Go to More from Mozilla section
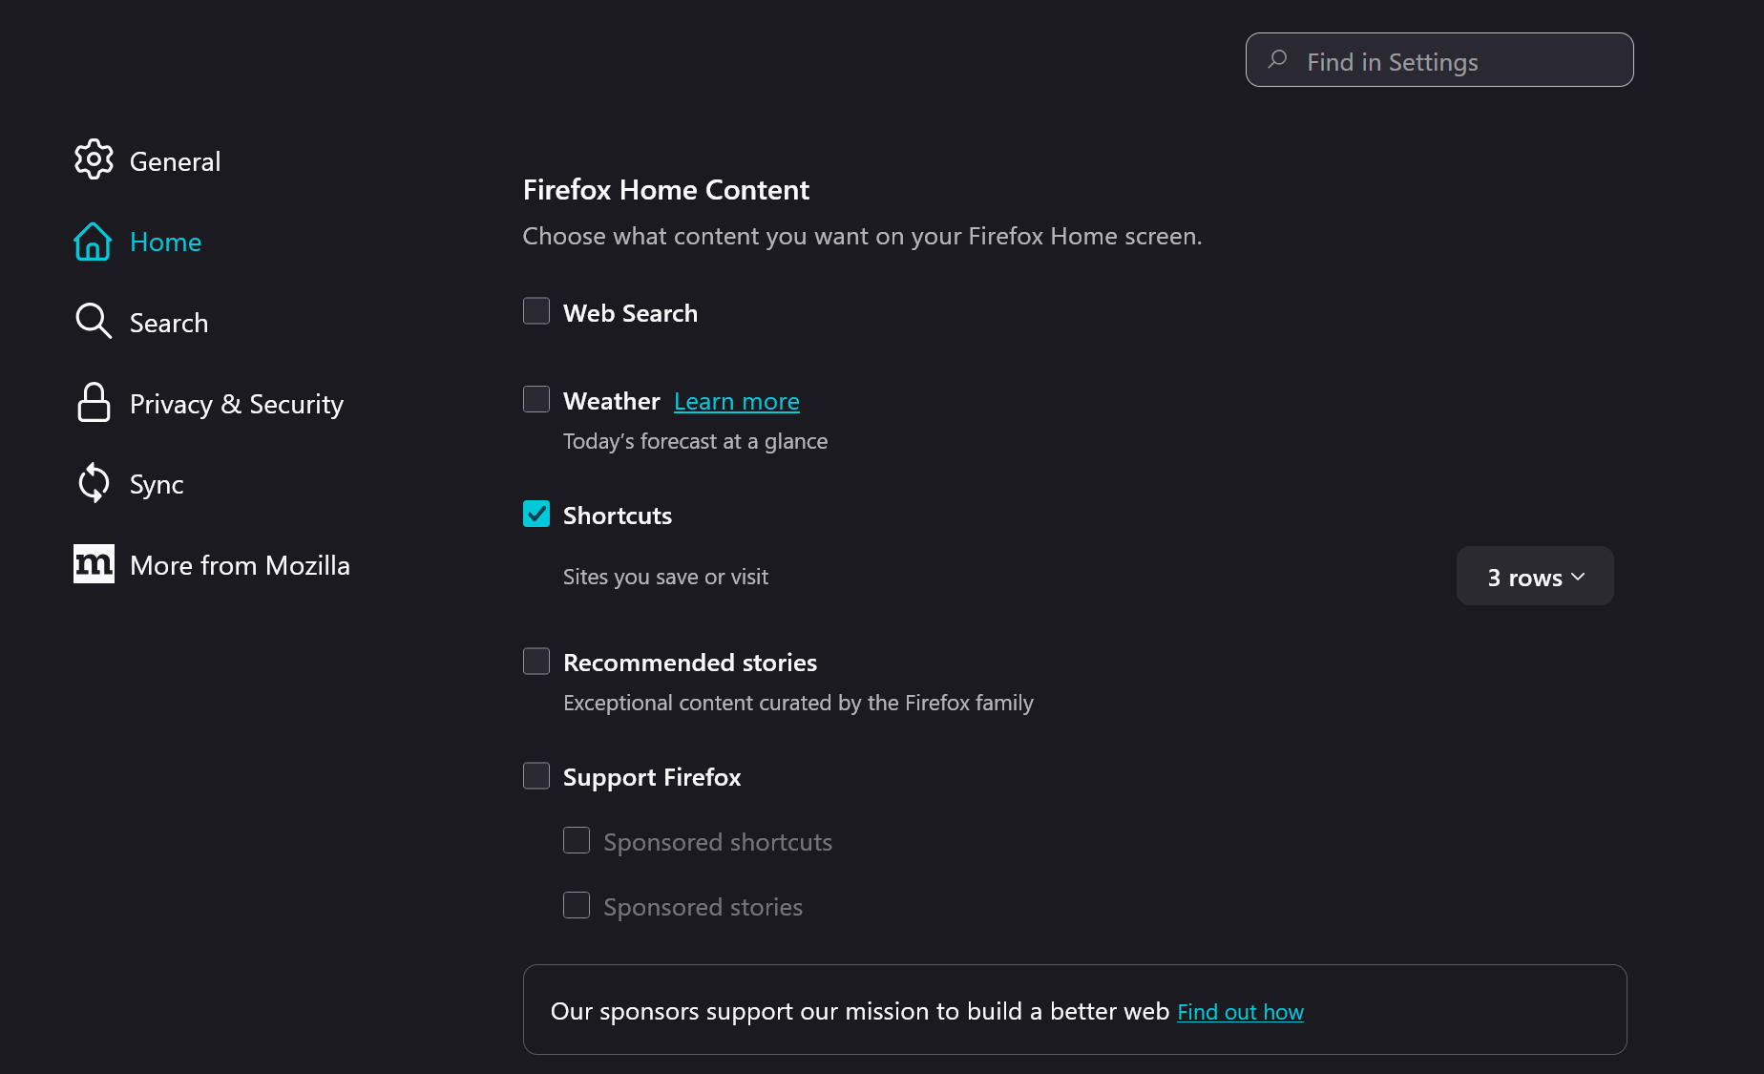 tap(240, 565)
